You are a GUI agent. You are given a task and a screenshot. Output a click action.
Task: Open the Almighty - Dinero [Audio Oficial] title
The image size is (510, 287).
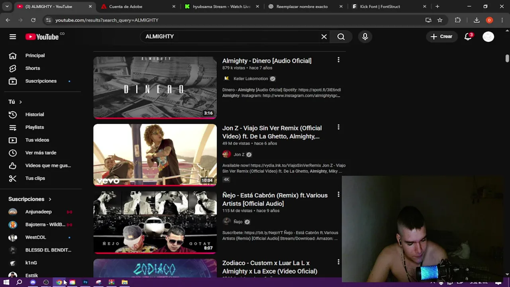pos(267,61)
